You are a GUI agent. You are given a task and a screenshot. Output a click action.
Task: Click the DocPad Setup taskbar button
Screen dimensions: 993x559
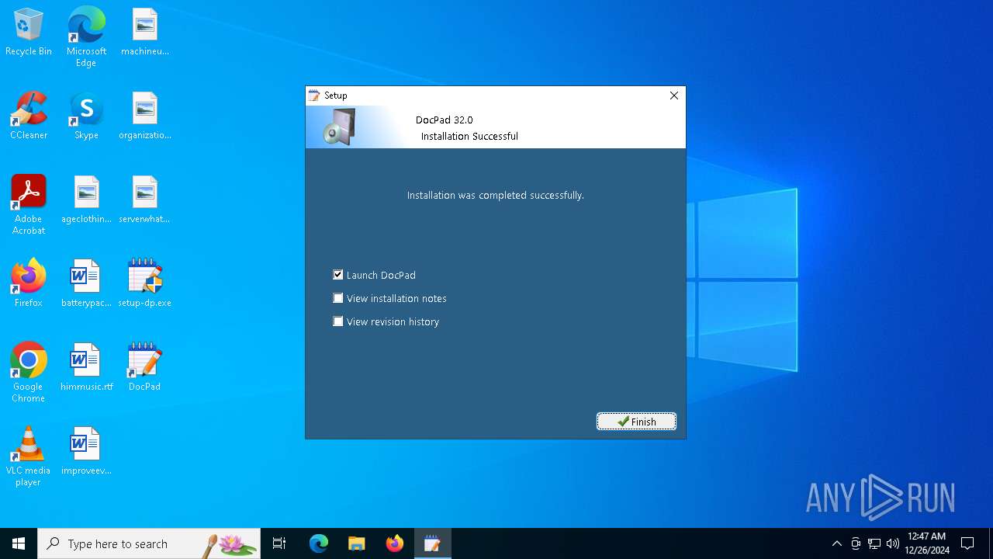(432, 543)
